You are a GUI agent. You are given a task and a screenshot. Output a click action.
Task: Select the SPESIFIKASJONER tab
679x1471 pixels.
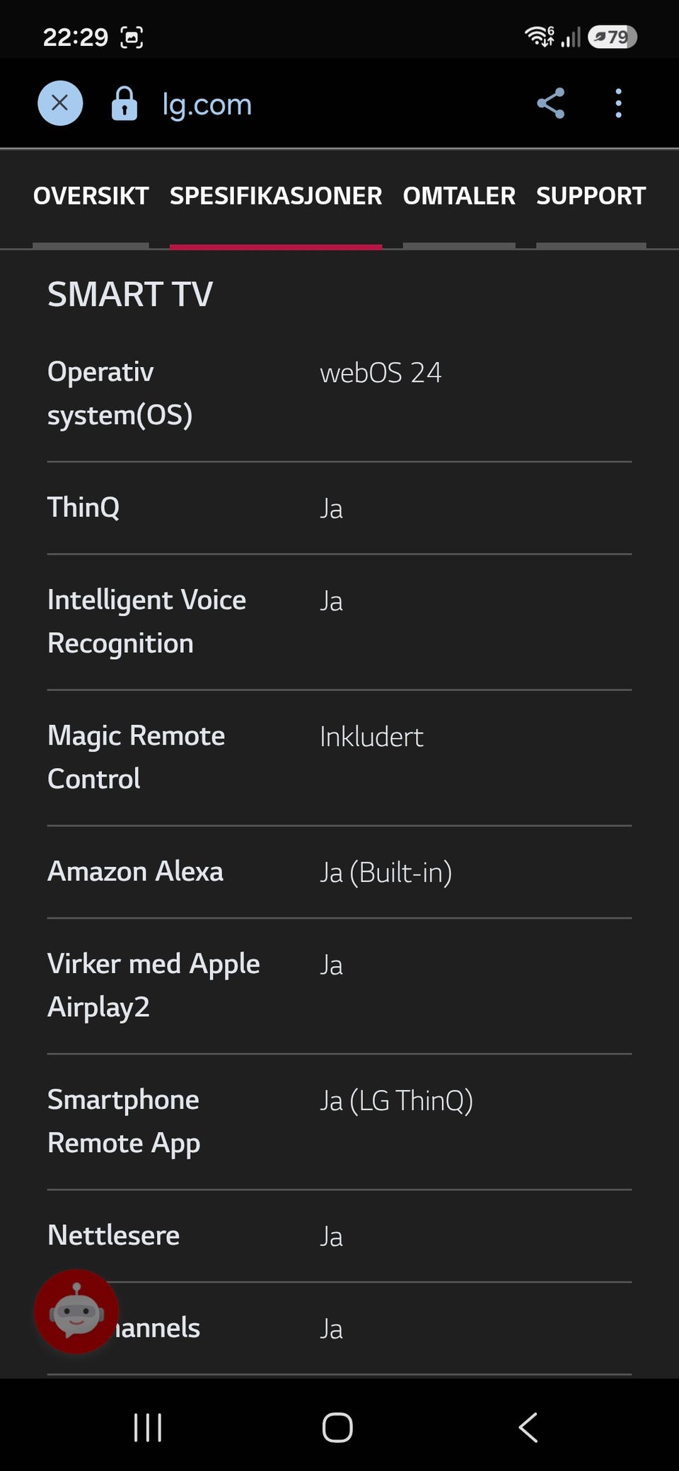(276, 196)
